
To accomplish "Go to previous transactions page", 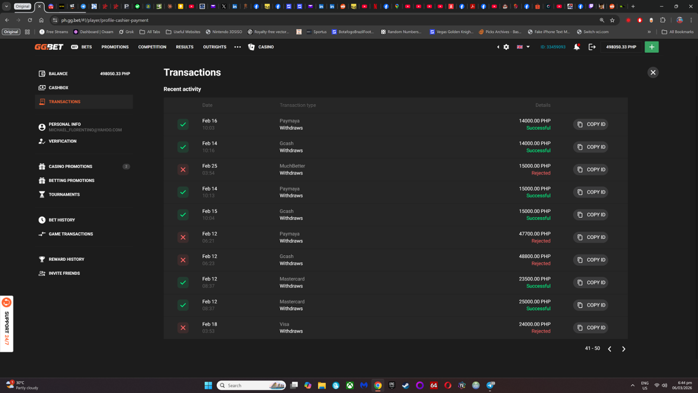I will point(610,349).
